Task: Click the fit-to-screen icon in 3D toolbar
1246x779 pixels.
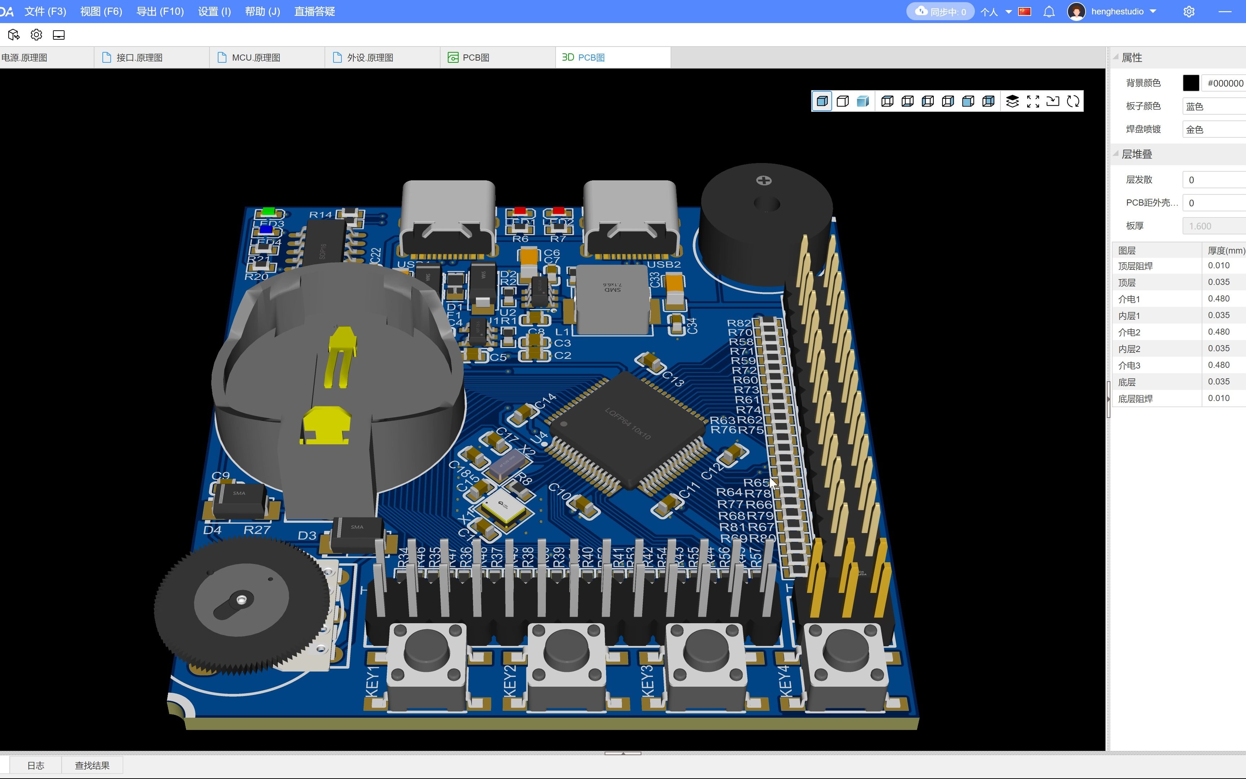Action: pyautogui.click(x=1032, y=101)
